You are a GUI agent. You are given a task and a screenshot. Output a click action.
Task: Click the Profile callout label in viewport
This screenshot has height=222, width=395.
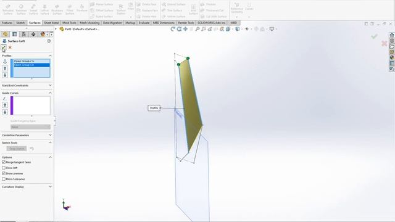coord(154,108)
